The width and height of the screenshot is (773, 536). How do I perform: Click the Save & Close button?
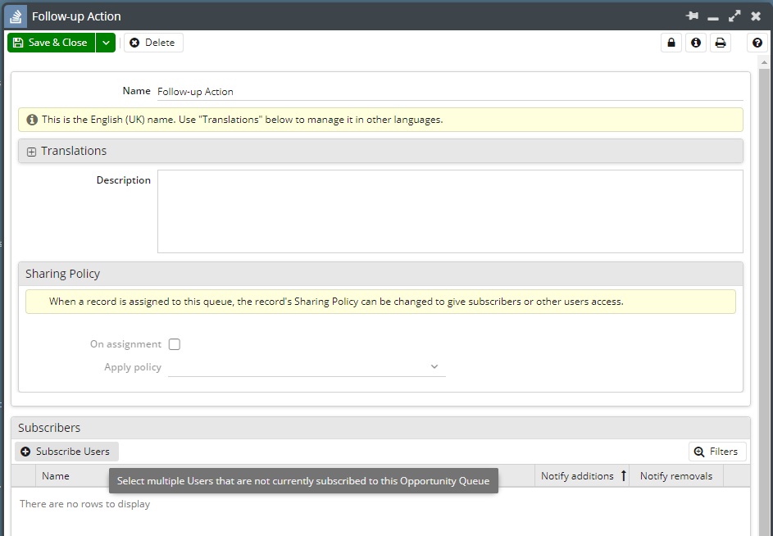[x=49, y=42]
